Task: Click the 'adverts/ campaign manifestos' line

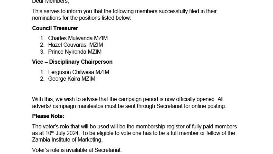Action: [129, 106]
